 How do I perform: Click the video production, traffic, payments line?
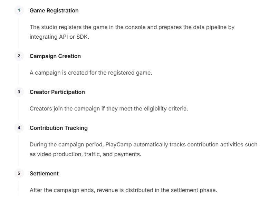click(x=85, y=154)
